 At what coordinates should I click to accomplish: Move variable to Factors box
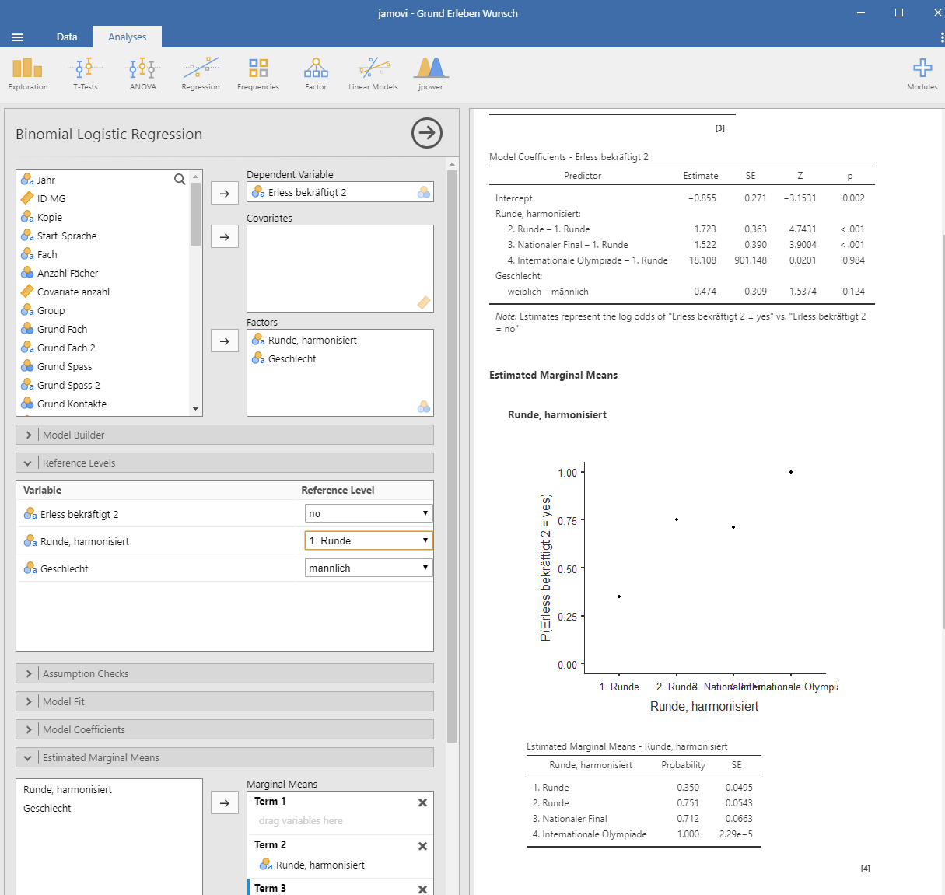225,341
